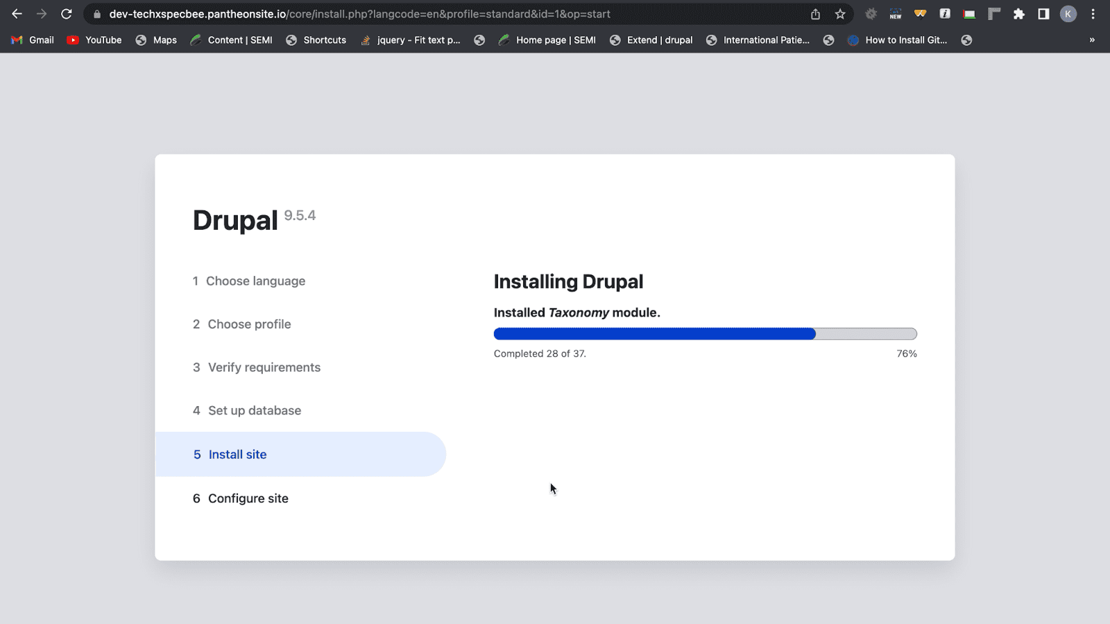
Task: Click the unnamed globe bookmark after jquery
Action: pyautogui.click(x=479, y=40)
